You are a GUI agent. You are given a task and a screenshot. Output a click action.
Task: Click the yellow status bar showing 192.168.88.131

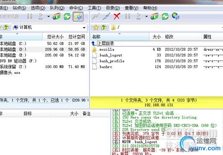pyautogui.click(x=157, y=102)
